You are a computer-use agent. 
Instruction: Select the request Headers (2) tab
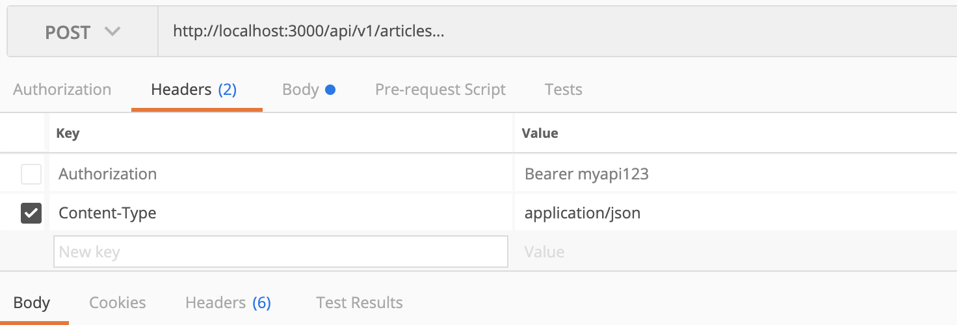pyautogui.click(x=194, y=89)
